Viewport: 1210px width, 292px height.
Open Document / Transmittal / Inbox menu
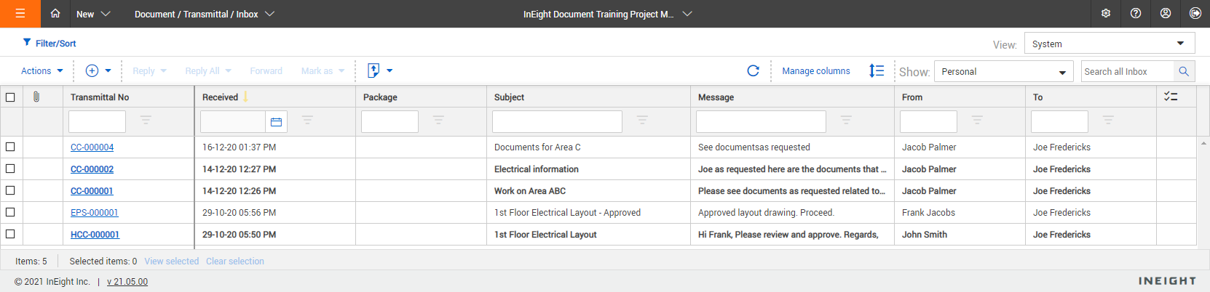click(204, 14)
